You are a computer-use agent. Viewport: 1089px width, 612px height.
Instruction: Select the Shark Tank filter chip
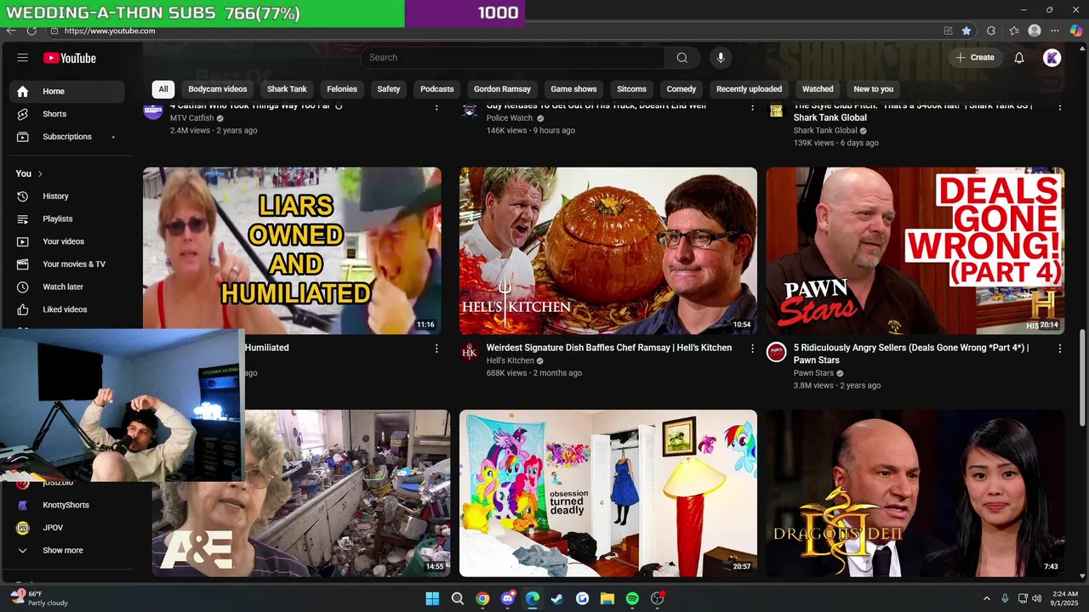click(x=287, y=89)
